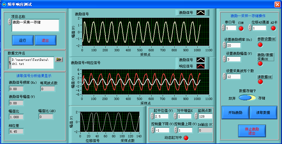
Task: Click the 参数设置OK indicator LED
Action: pyautogui.click(x=260, y=45)
